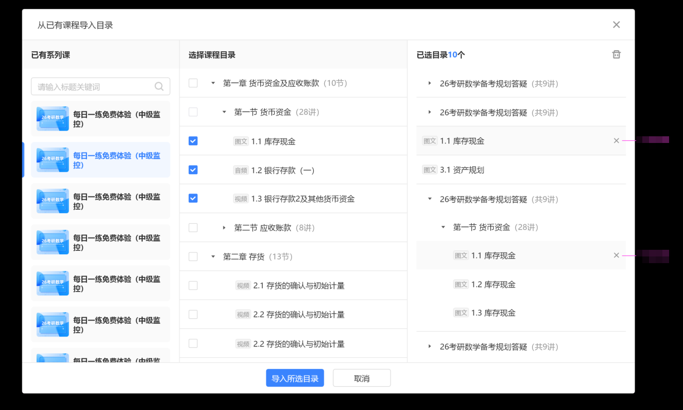Select 3.1 资产规划 in selected catalog list
This screenshot has height=410, width=683.
click(x=462, y=170)
